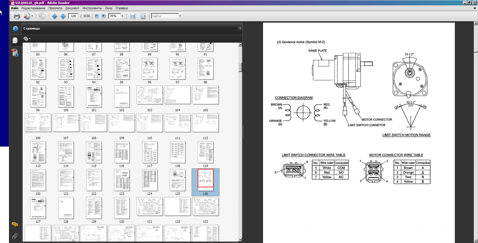
Task: Toggle the Pages thumbnails panel icon
Action: pyautogui.click(x=15, y=40)
